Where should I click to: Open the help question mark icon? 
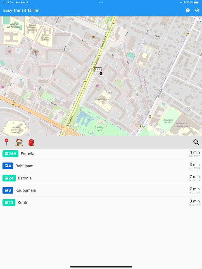click(188, 10)
